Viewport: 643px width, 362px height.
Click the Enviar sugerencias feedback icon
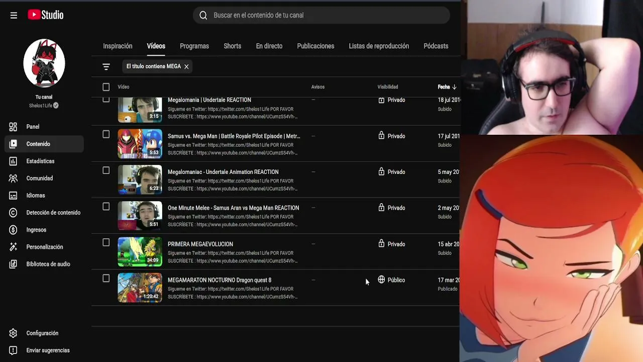point(14,350)
